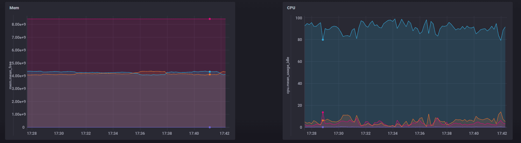
Task: Click the purple data point at CPU chart baseline
Action: coord(323,127)
